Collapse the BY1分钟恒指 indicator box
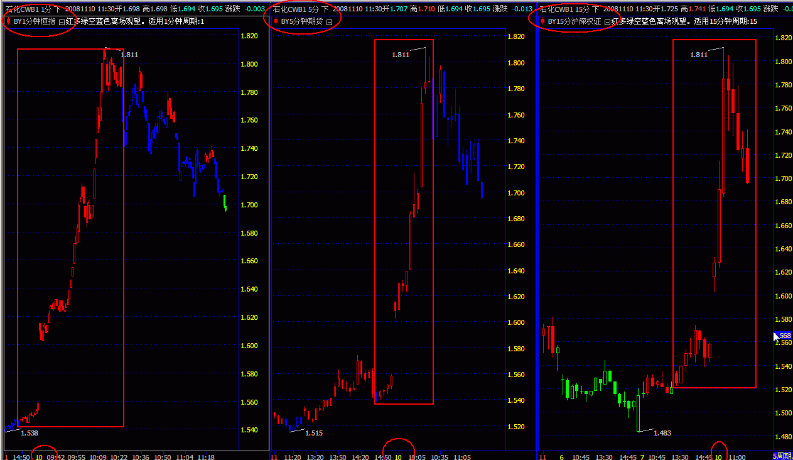Viewport: 793px width, 460px height. 62,21
